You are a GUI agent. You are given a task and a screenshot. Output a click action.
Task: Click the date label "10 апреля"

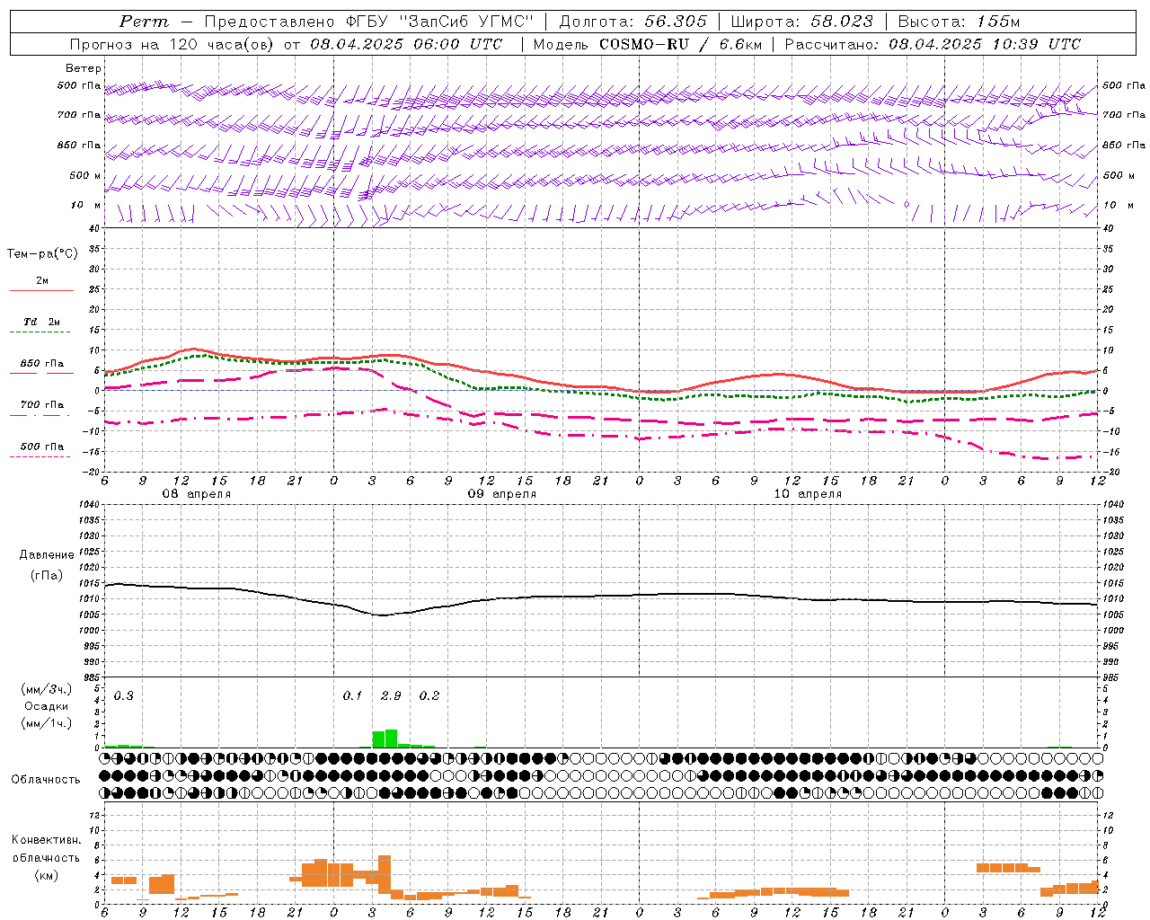pyautogui.click(x=808, y=494)
